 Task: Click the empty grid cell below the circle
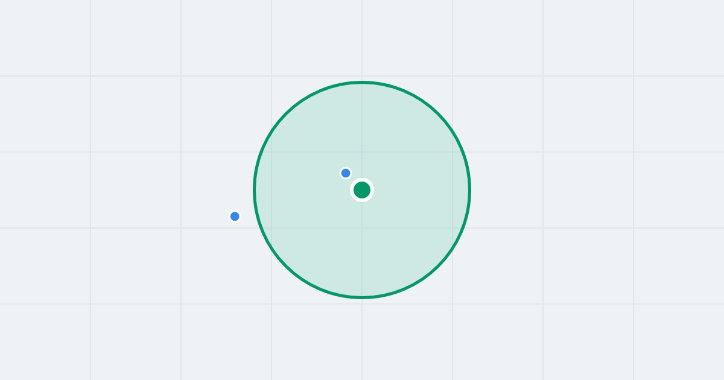[x=407, y=342]
